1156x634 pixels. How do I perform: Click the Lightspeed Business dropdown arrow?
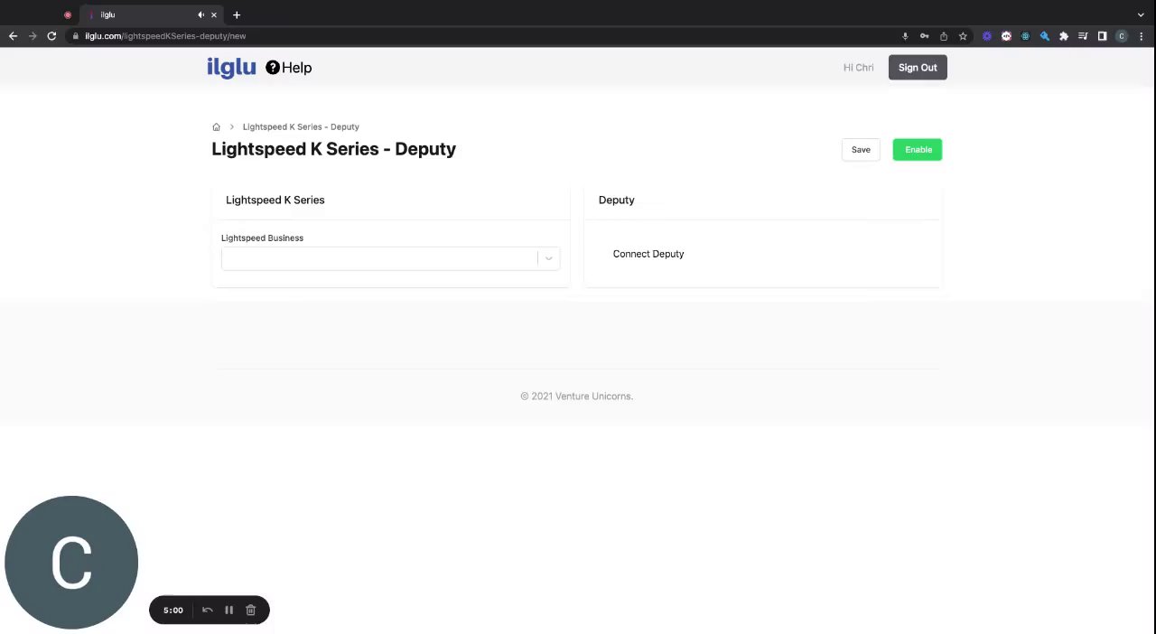[x=548, y=258]
